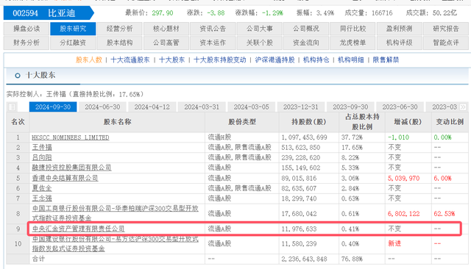471x269 pixels.
Task: Click the 持股数(股) column header
Action: coord(309,122)
